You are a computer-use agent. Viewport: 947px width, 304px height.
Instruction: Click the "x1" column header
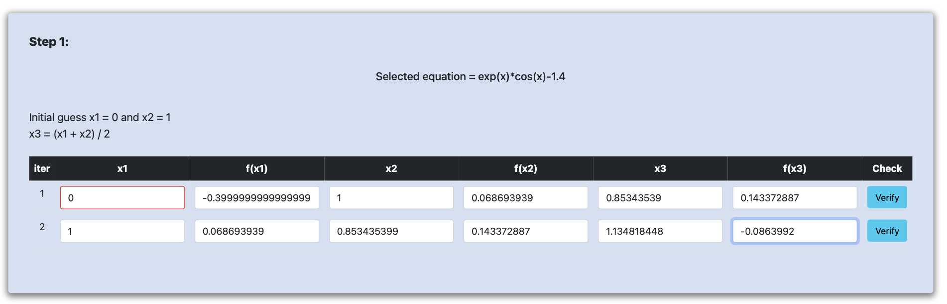click(x=122, y=168)
